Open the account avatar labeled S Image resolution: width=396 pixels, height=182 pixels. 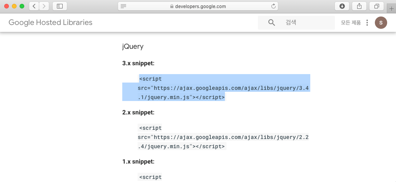click(381, 23)
